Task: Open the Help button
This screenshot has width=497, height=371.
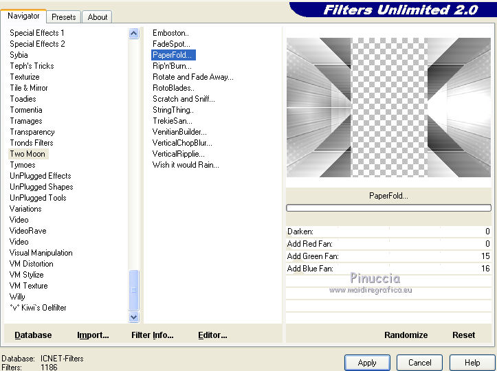Action: pyautogui.click(x=472, y=363)
